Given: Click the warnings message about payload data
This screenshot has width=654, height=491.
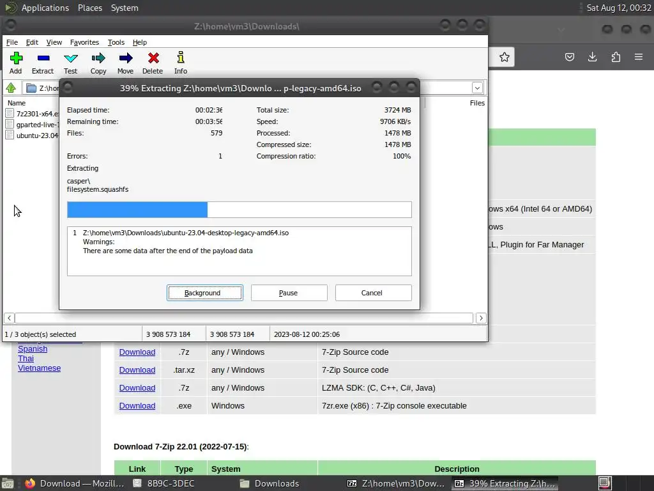Looking at the screenshot, I should click(168, 251).
